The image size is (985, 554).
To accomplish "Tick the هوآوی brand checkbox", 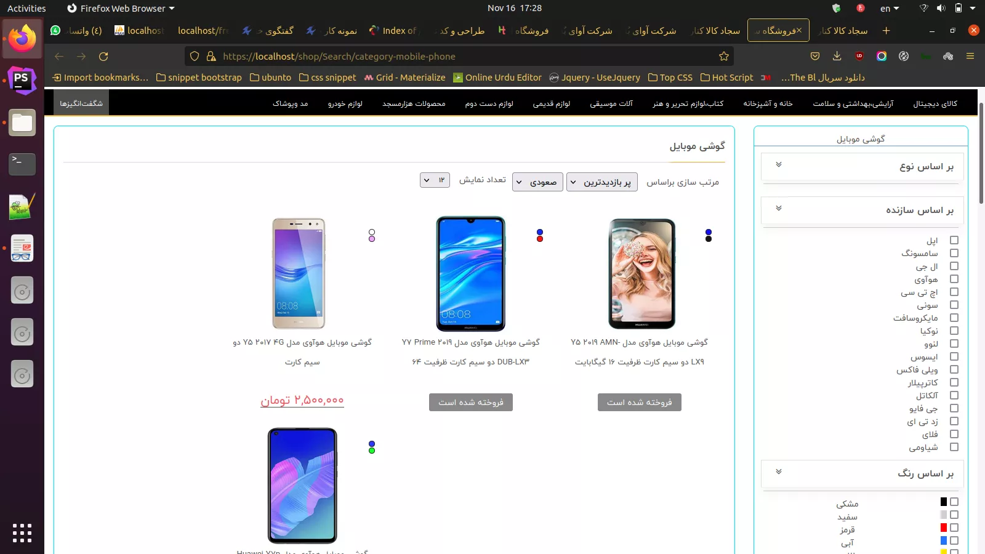I will pos(954,279).
